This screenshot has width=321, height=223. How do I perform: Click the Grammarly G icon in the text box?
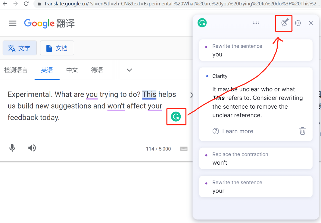176,117
